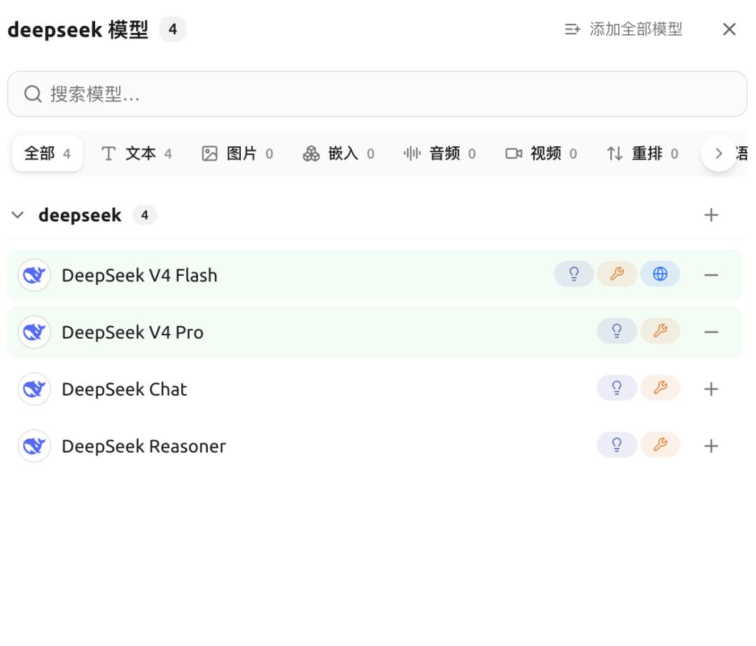Collapse the deepseek group chevron
The image size is (756, 646).
click(17, 215)
